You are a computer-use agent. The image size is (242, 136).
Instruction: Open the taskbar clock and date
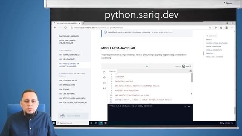click(228, 123)
